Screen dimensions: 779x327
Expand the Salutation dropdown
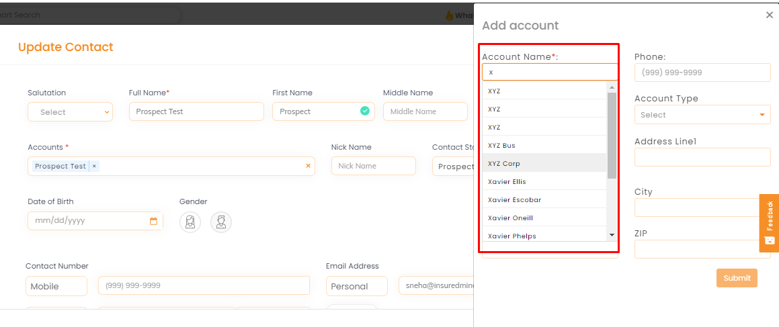pyautogui.click(x=70, y=112)
